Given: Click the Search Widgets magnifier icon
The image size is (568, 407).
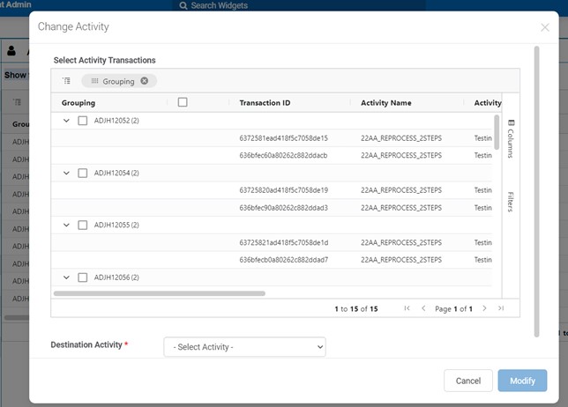Looking at the screenshot, I should click(183, 6).
